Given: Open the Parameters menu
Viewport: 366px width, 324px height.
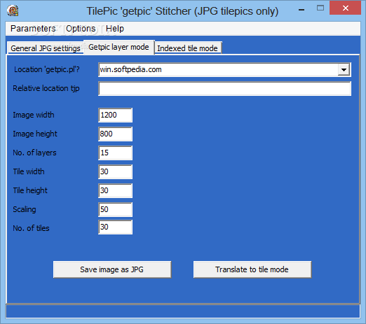Looking at the screenshot, I should pos(33,29).
